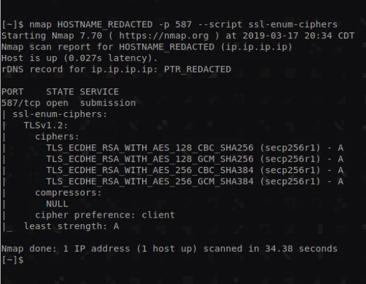The width and height of the screenshot is (366, 284).
Task: Click the 'least strength: A' line
Action: (71, 226)
